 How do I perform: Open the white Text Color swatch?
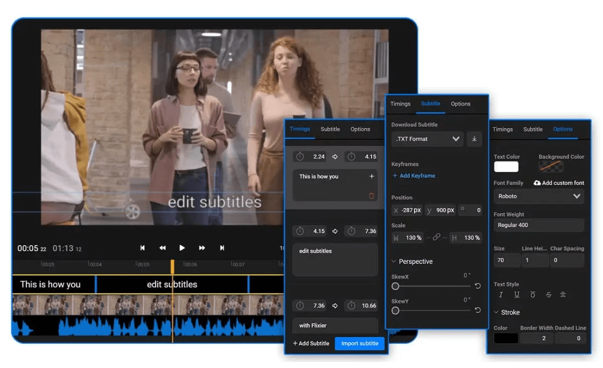tap(506, 167)
